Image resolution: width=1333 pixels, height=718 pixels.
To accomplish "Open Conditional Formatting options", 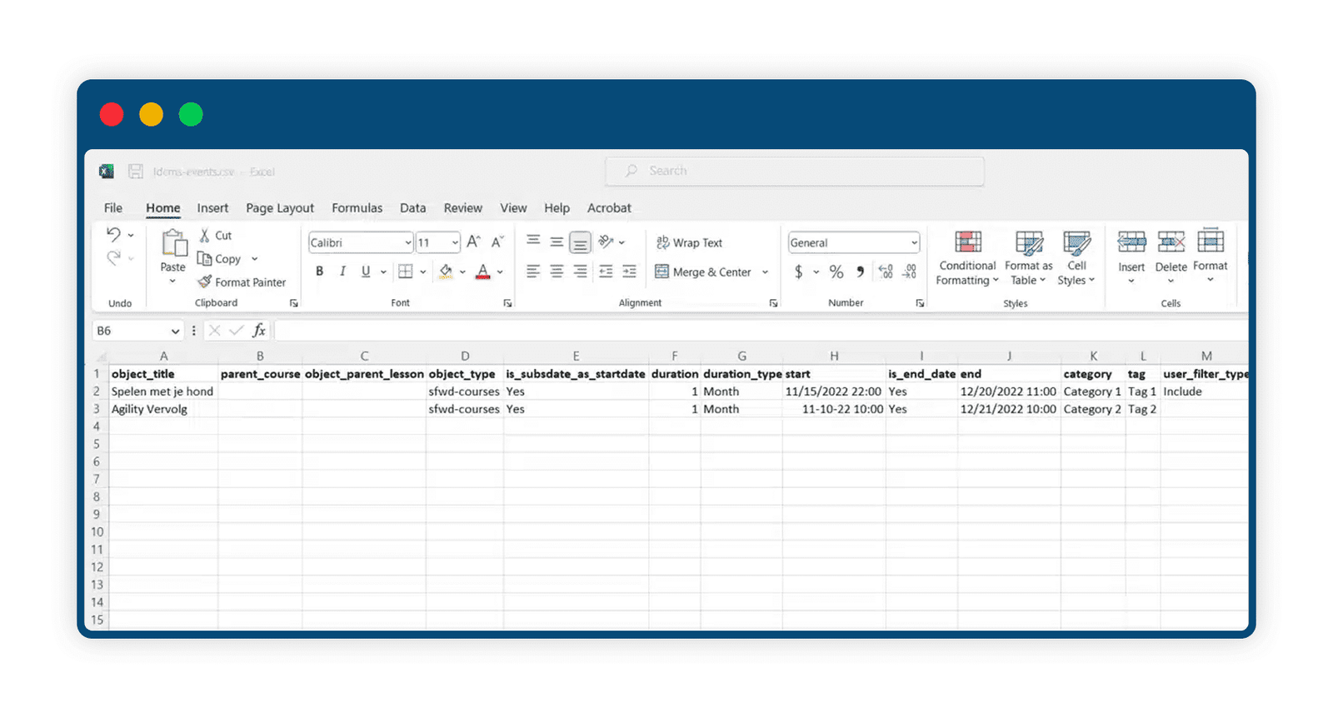I will click(966, 260).
